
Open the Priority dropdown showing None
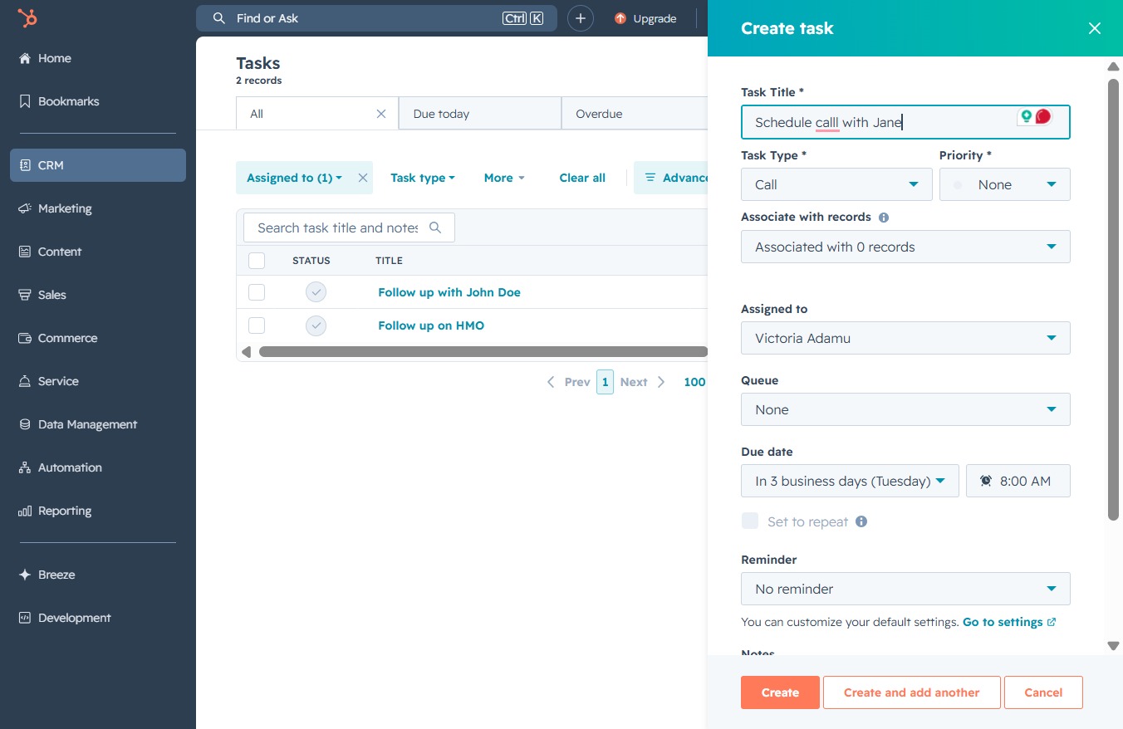point(1004,184)
